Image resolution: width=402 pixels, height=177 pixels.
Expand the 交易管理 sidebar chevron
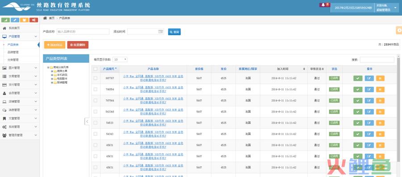[36, 76]
